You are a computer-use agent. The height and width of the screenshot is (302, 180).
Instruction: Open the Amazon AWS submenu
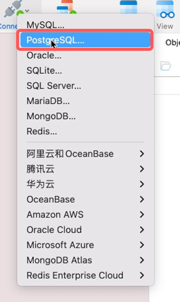pos(86,214)
